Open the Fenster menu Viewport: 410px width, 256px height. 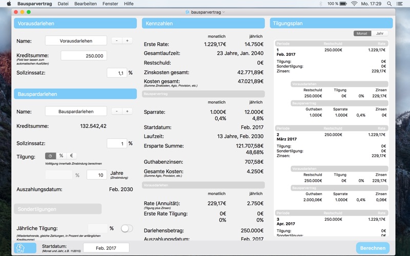pyautogui.click(x=110, y=4)
